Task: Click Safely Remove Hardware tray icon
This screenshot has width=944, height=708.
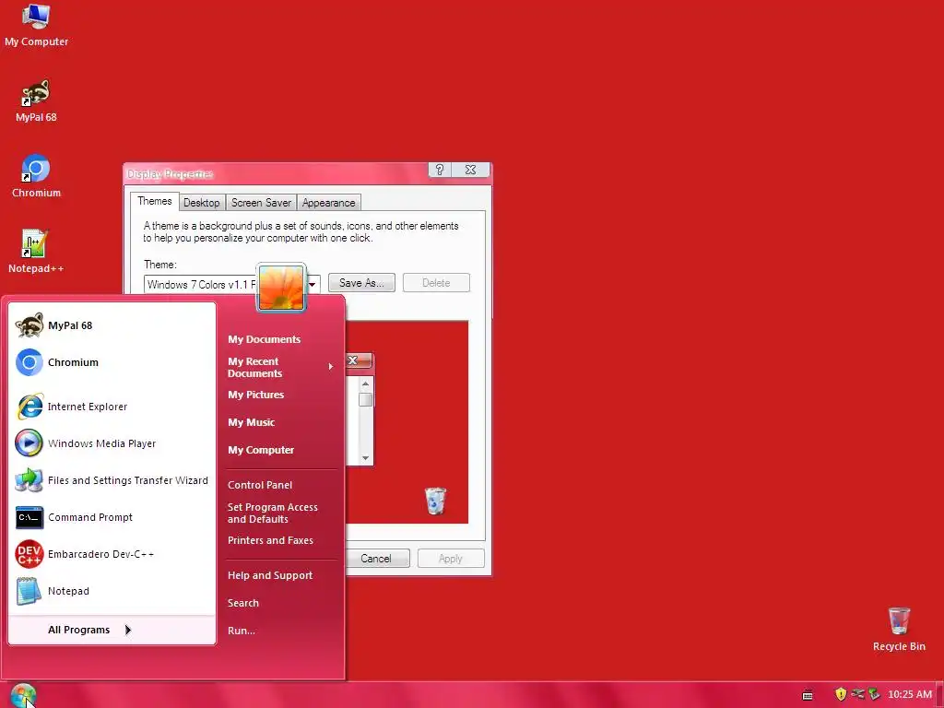Action: [874, 694]
